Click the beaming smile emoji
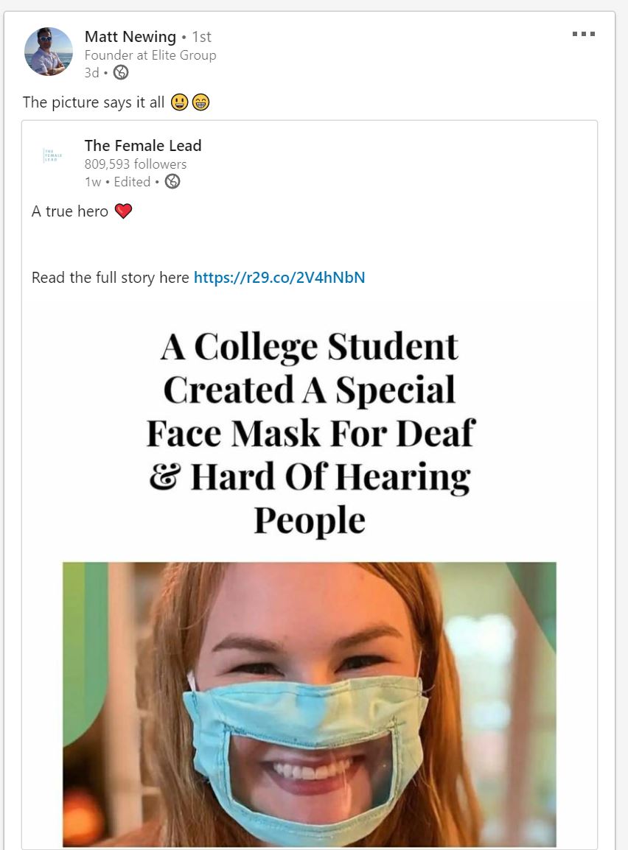 coord(200,102)
